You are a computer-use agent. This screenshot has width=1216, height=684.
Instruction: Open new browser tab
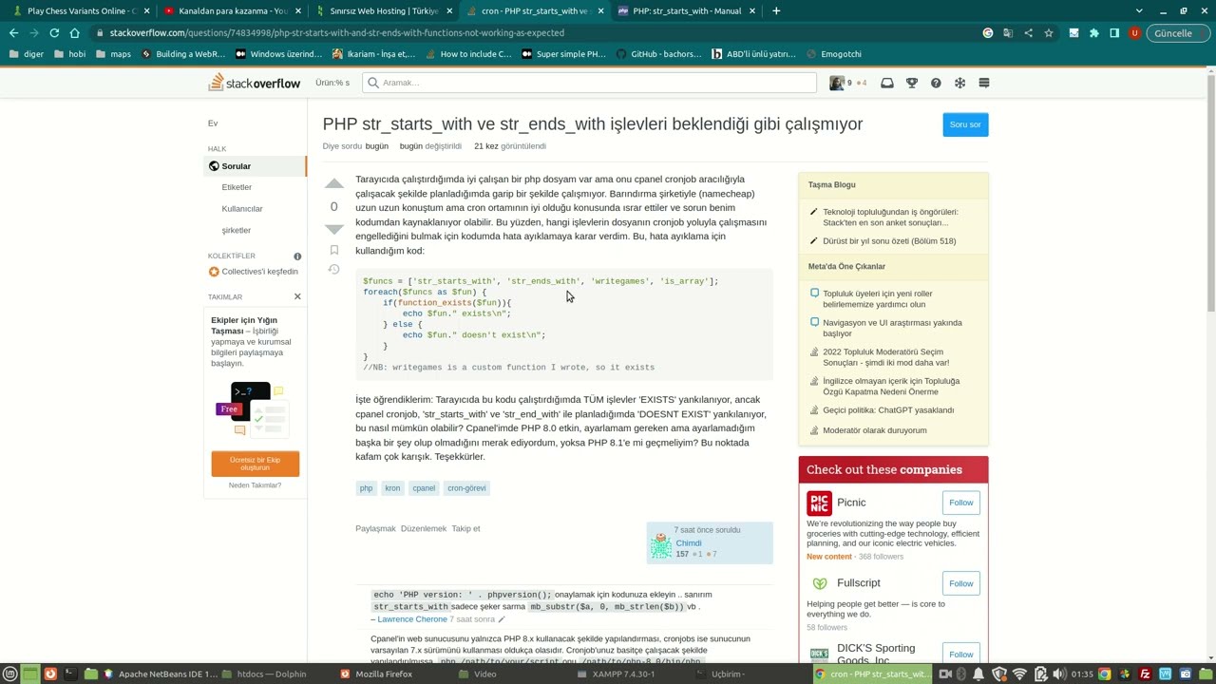(x=776, y=10)
